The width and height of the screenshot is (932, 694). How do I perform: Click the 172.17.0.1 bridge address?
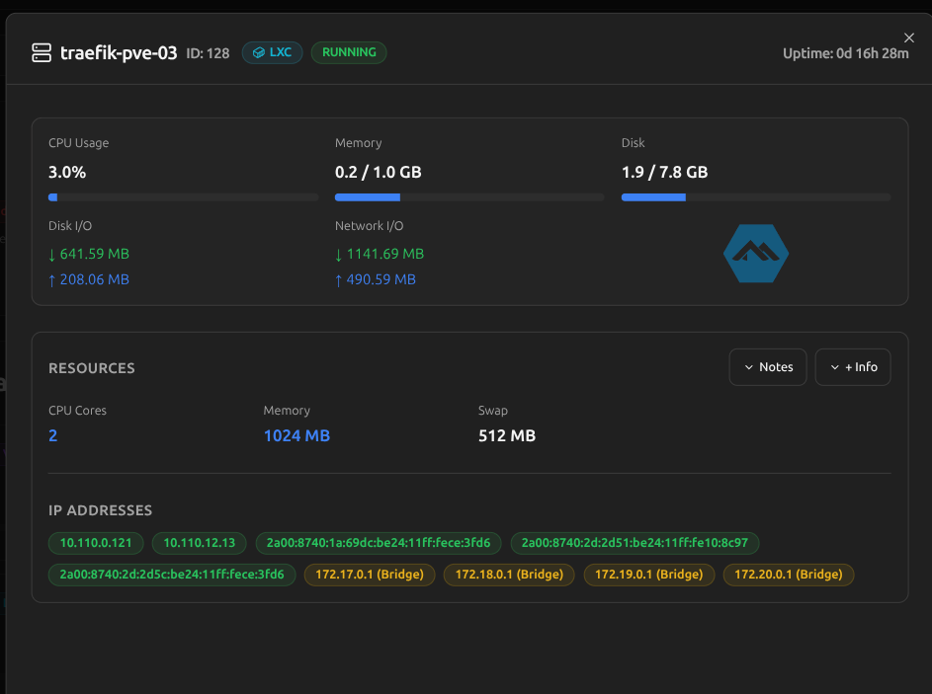370,575
